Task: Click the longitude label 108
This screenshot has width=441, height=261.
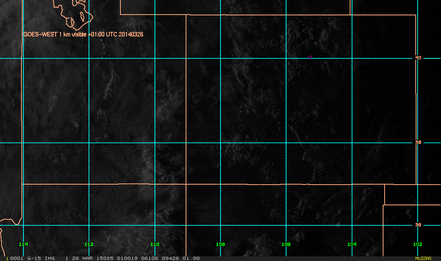Action: coord(220,244)
